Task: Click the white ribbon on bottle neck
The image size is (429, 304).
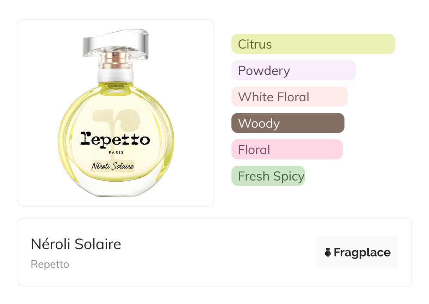Action: coord(116,75)
